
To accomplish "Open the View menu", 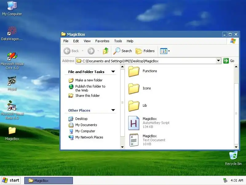I will (x=87, y=41).
